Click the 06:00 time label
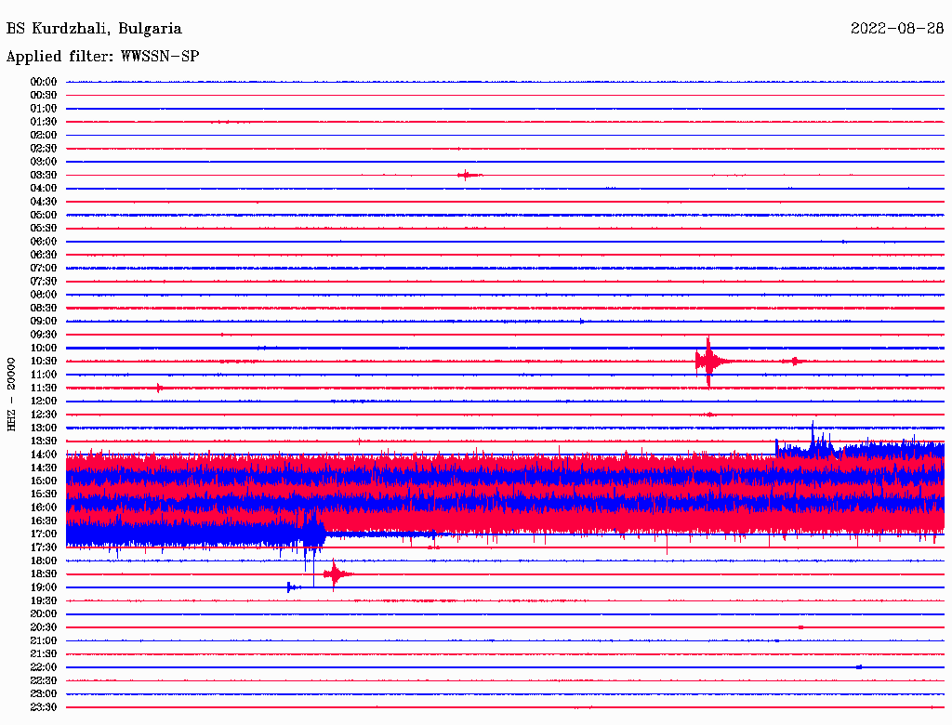This screenshot has width=952, height=725. (44, 241)
